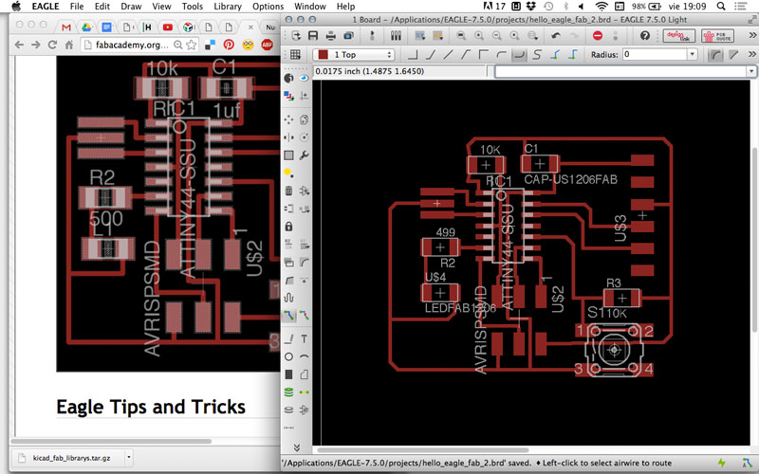The height and width of the screenshot is (474, 759).
Task: Open the Zoom select dropdown icon
Action: coord(532,36)
